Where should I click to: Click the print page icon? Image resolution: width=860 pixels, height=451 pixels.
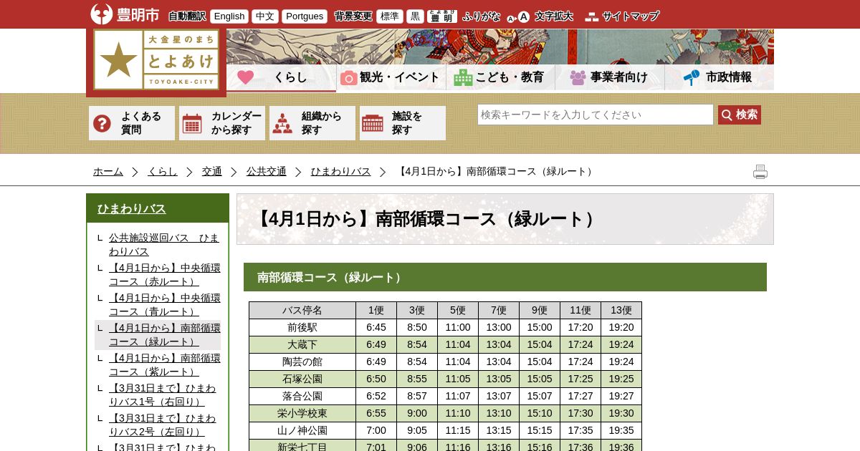point(760,172)
